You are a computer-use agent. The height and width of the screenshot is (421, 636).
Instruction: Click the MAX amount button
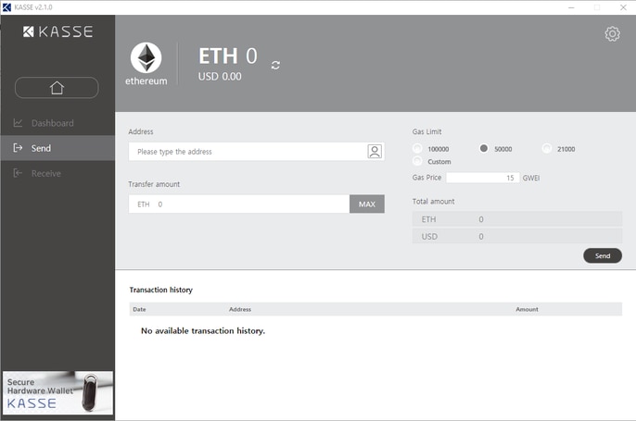point(367,204)
